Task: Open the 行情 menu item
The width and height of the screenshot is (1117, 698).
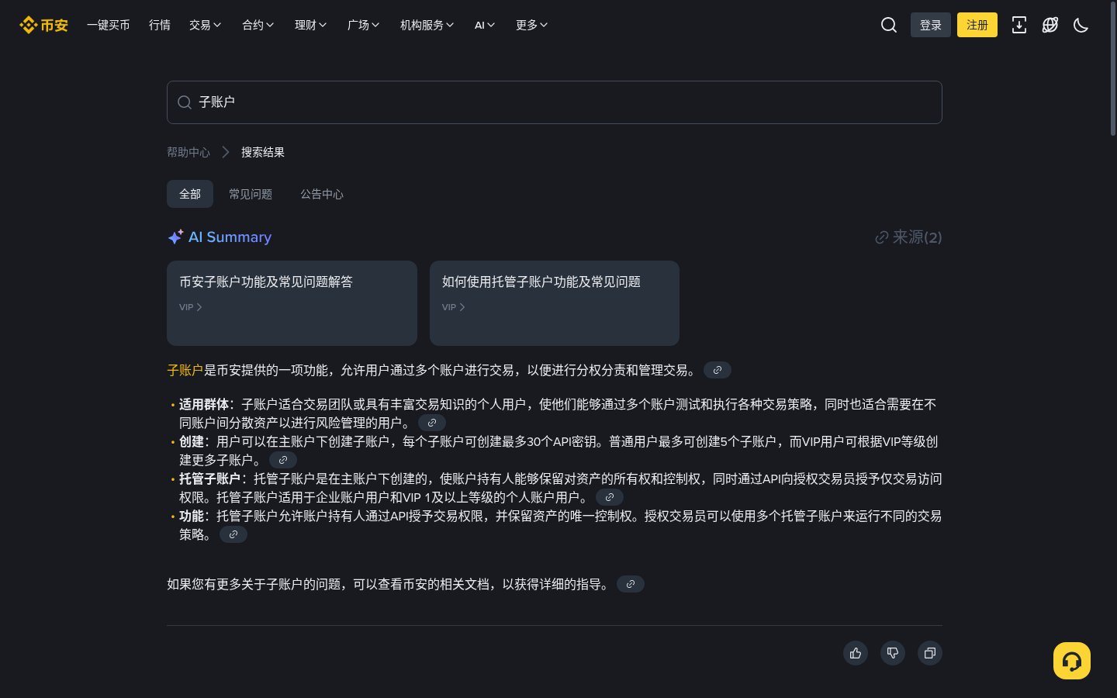Action: pyautogui.click(x=160, y=25)
